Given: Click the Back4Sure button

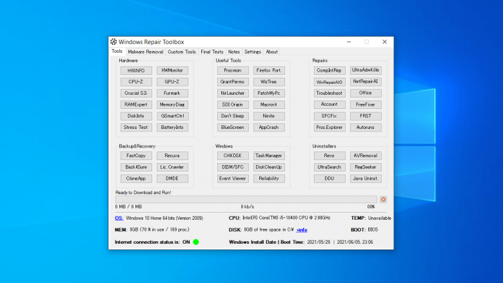Looking at the screenshot, I should coord(136,167).
